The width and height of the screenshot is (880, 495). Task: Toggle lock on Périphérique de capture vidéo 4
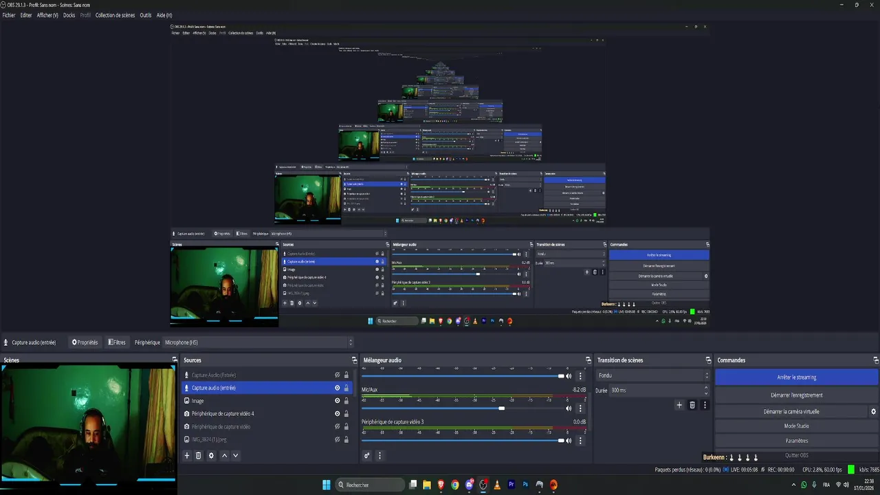pos(346,414)
